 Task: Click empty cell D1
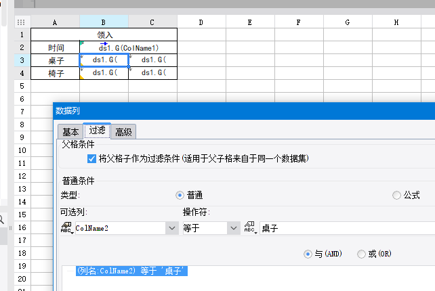[202, 35]
